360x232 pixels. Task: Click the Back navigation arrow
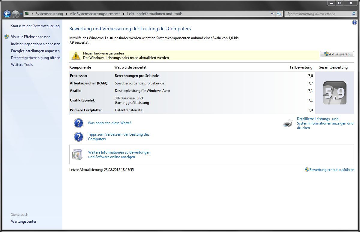coord(7,14)
